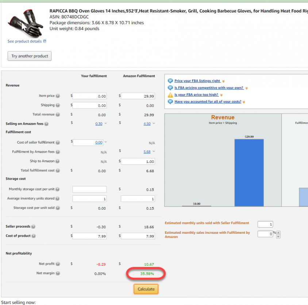Click the help icon next to Item price

[x=58, y=96]
